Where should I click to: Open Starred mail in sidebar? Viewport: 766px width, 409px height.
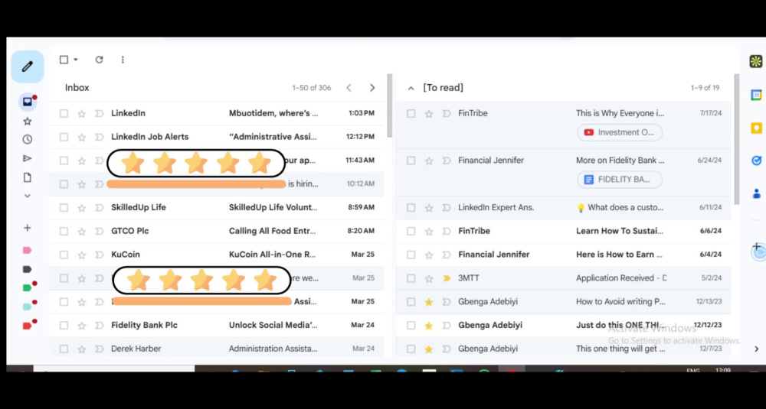pos(28,121)
